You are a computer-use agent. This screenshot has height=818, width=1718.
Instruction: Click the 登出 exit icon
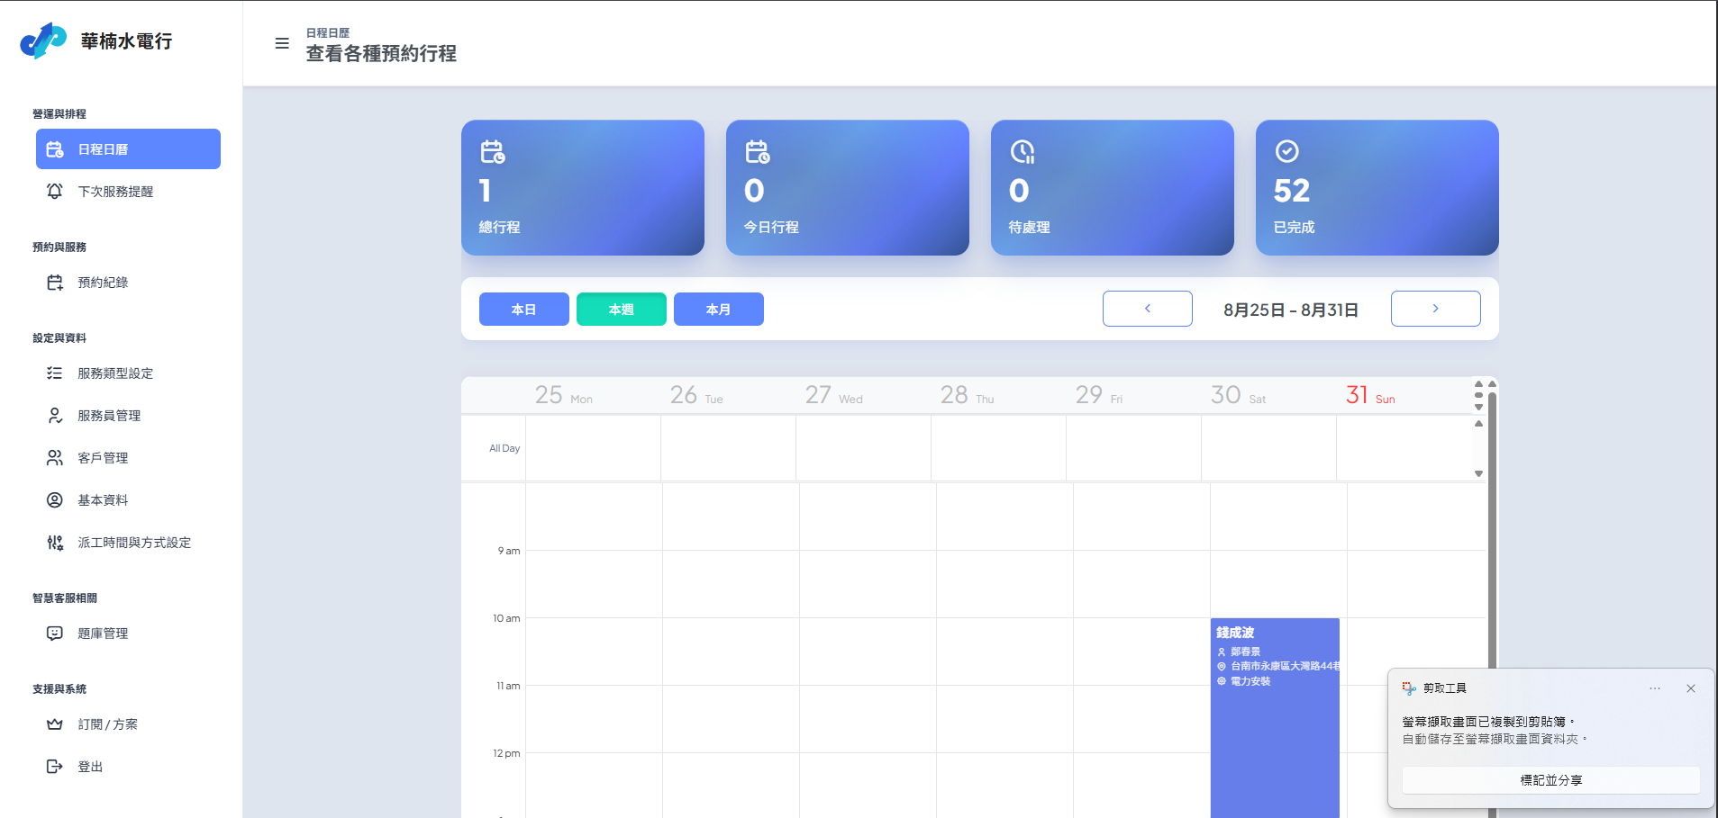pyautogui.click(x=54, y=767)
